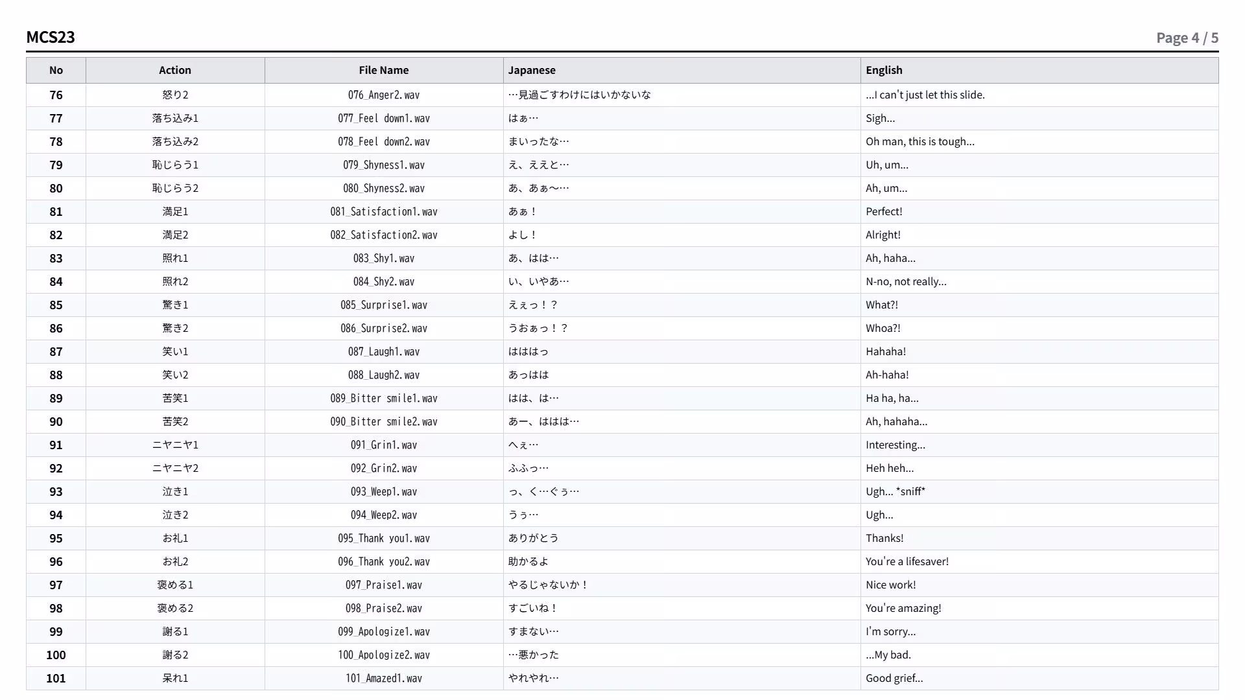Click the 093_Weep1.wav file name

pyautogui.click(x=384, y=492)
